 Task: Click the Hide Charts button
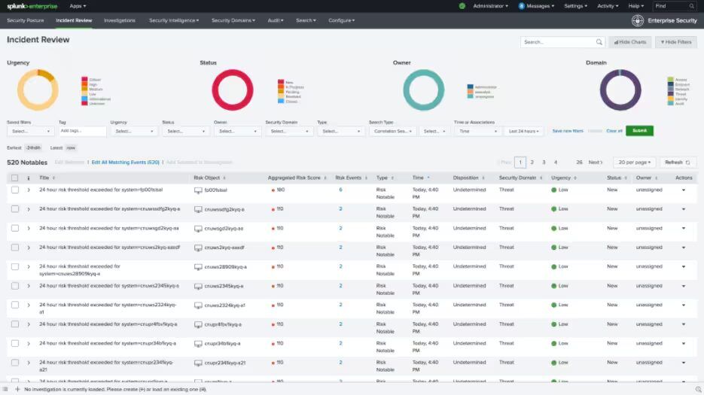(630, 42)
